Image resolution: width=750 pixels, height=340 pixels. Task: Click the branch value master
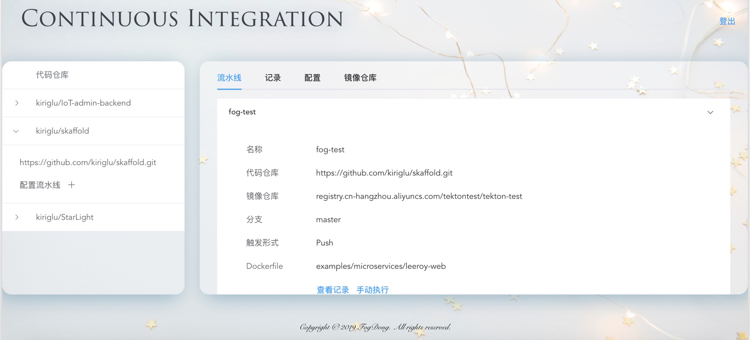tap(328, 220)
